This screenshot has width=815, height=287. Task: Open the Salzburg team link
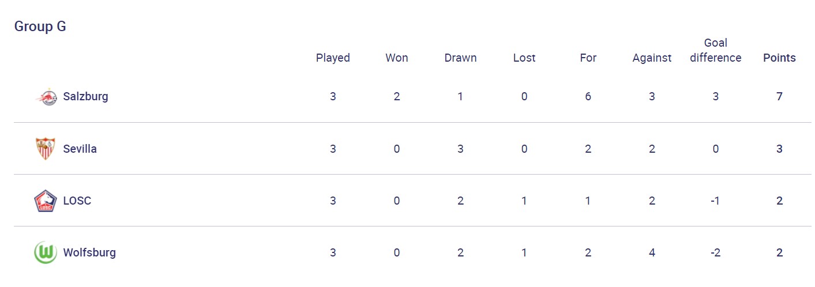pos(85,96)
